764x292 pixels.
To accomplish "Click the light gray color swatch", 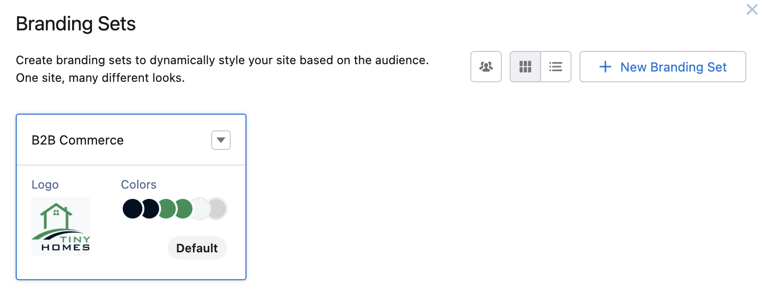I will click(x=218, y=209).
